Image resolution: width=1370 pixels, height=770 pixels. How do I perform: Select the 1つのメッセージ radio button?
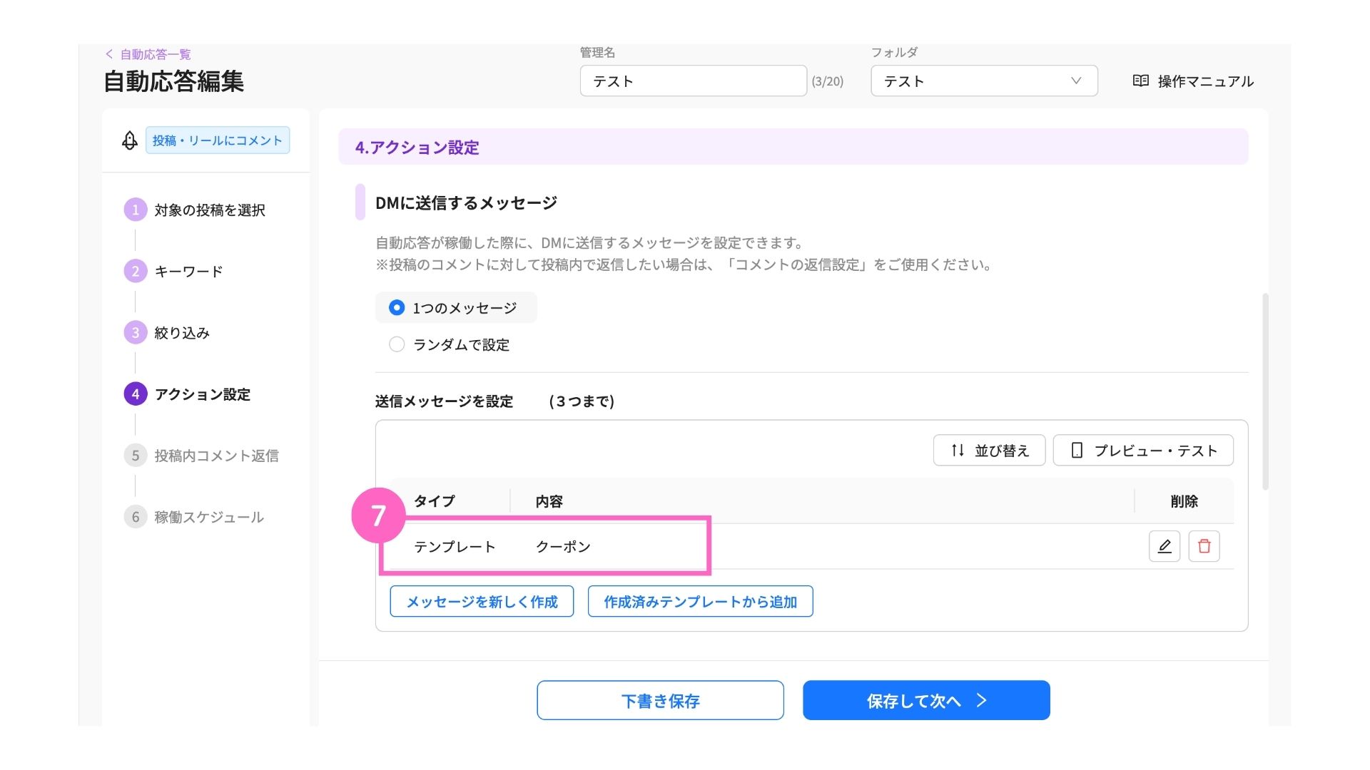coord(397,307)
